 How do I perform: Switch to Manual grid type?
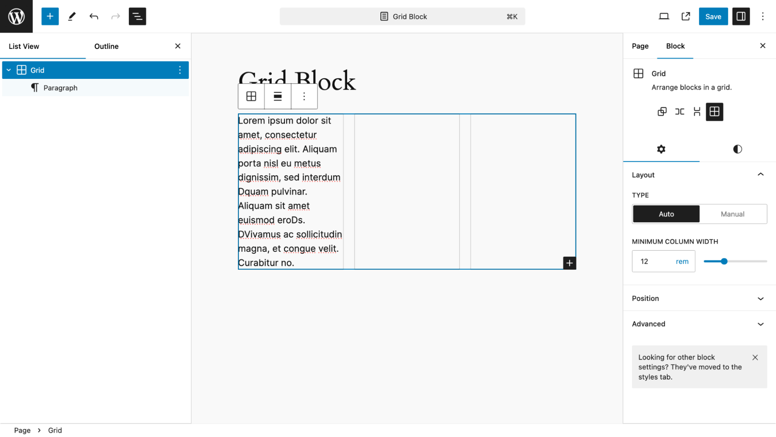733,213
